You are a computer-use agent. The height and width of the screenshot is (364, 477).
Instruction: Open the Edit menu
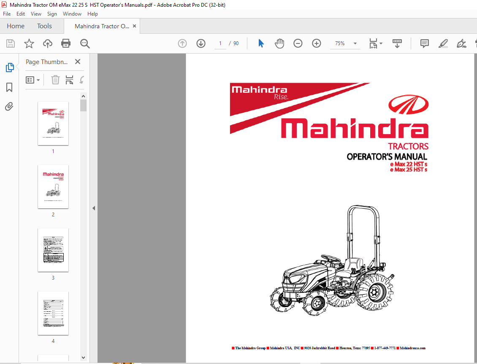click(21, 13)
